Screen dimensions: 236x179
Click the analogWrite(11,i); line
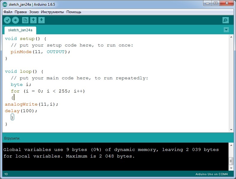pos(31,104)
